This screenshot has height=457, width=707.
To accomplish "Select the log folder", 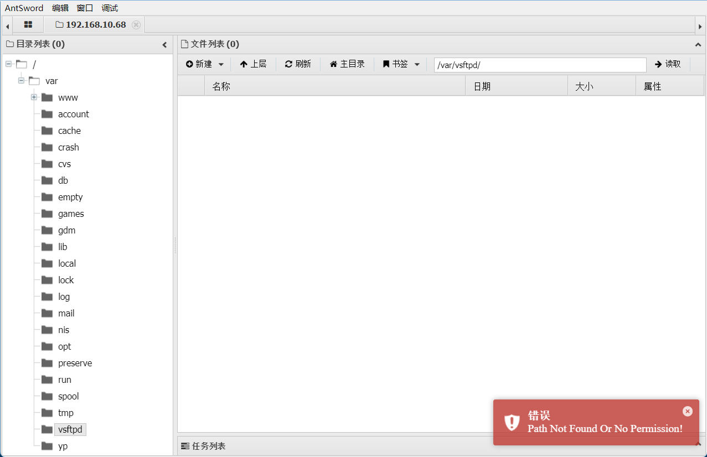I will point(64,297).
